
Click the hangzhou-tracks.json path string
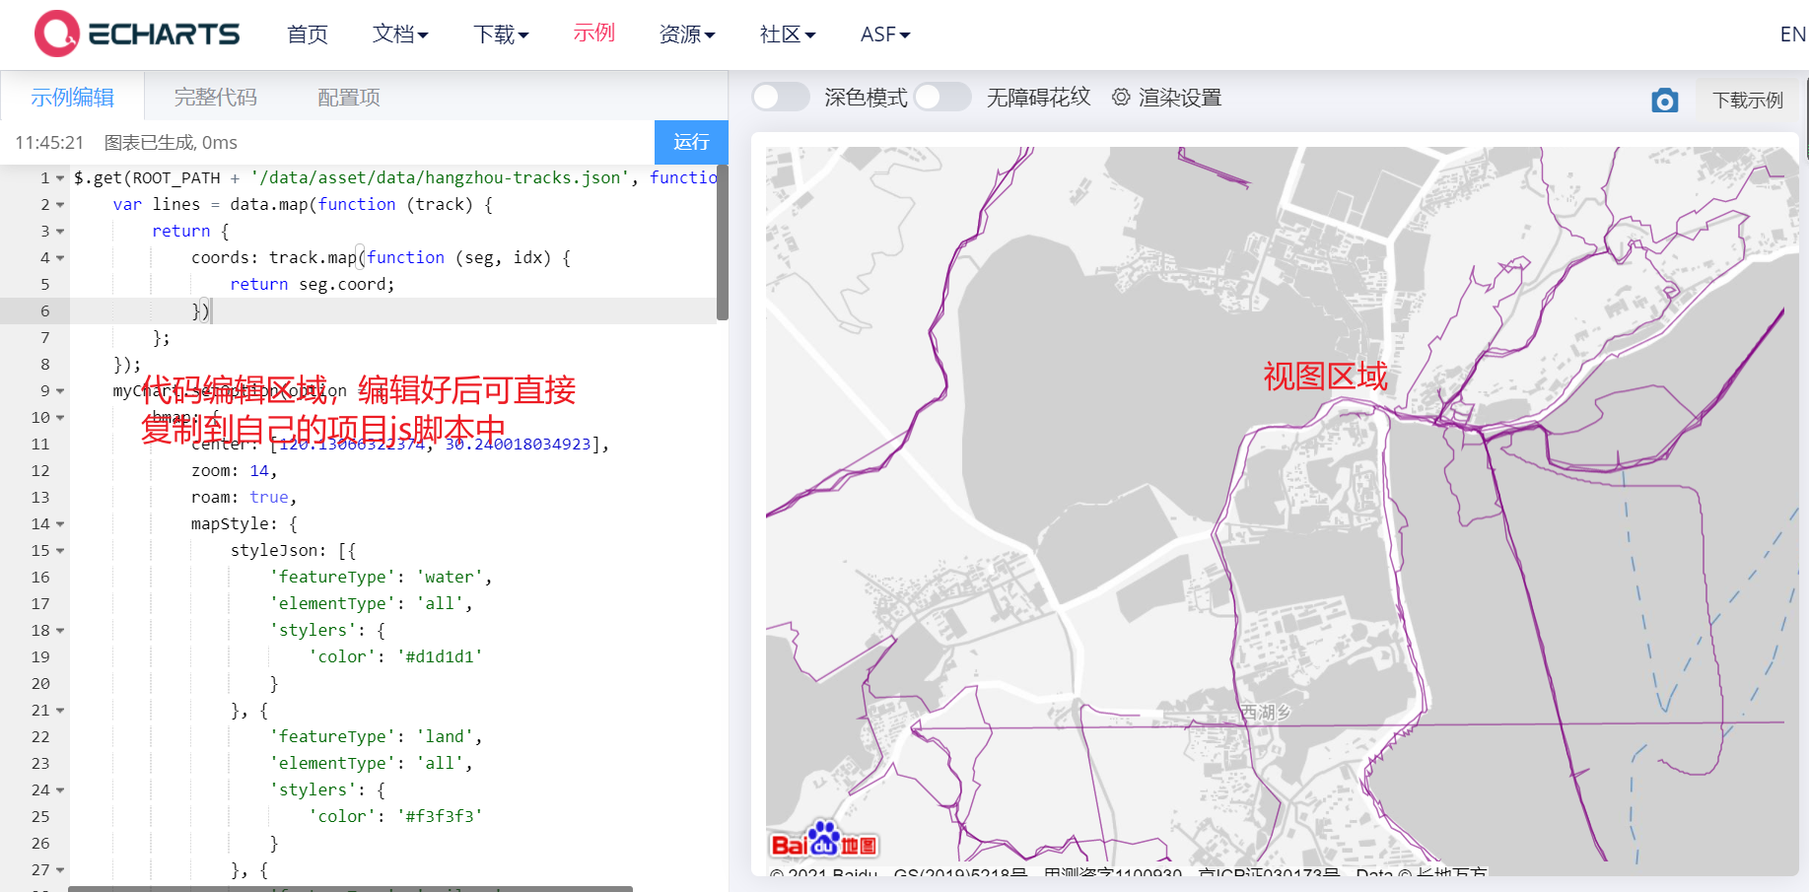tap(440, 177)
